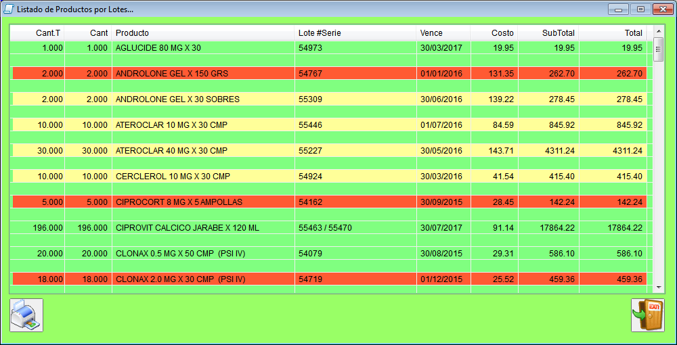Click expiry date 01/12/2015
Screen dimensions: 677x345
click(x=441, y=279)
